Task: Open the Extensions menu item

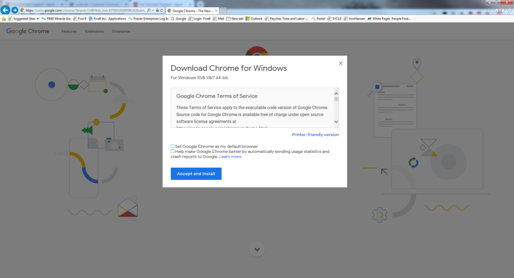Action: (94, 32)
